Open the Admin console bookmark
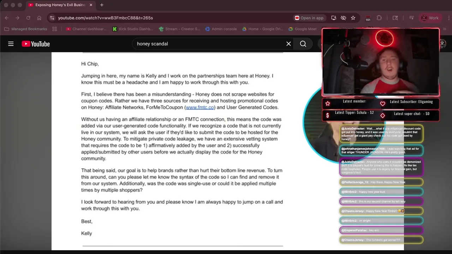Viewport: 452px width, 254px height. click(221, 29)
